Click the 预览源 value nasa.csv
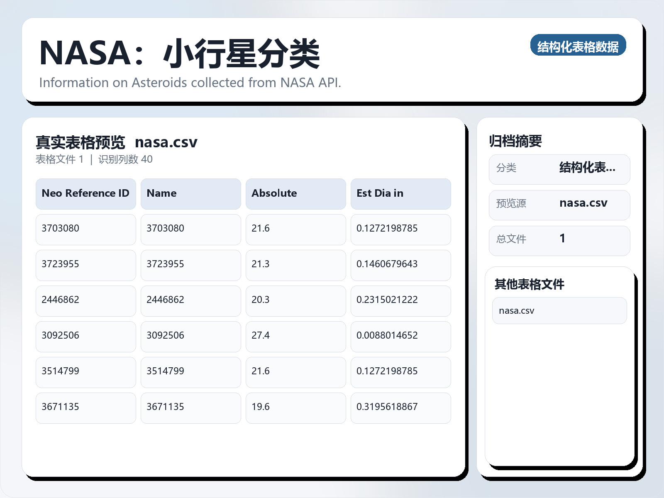The height and width of the screenshot is (498, 664). click(x=583, y=203)
